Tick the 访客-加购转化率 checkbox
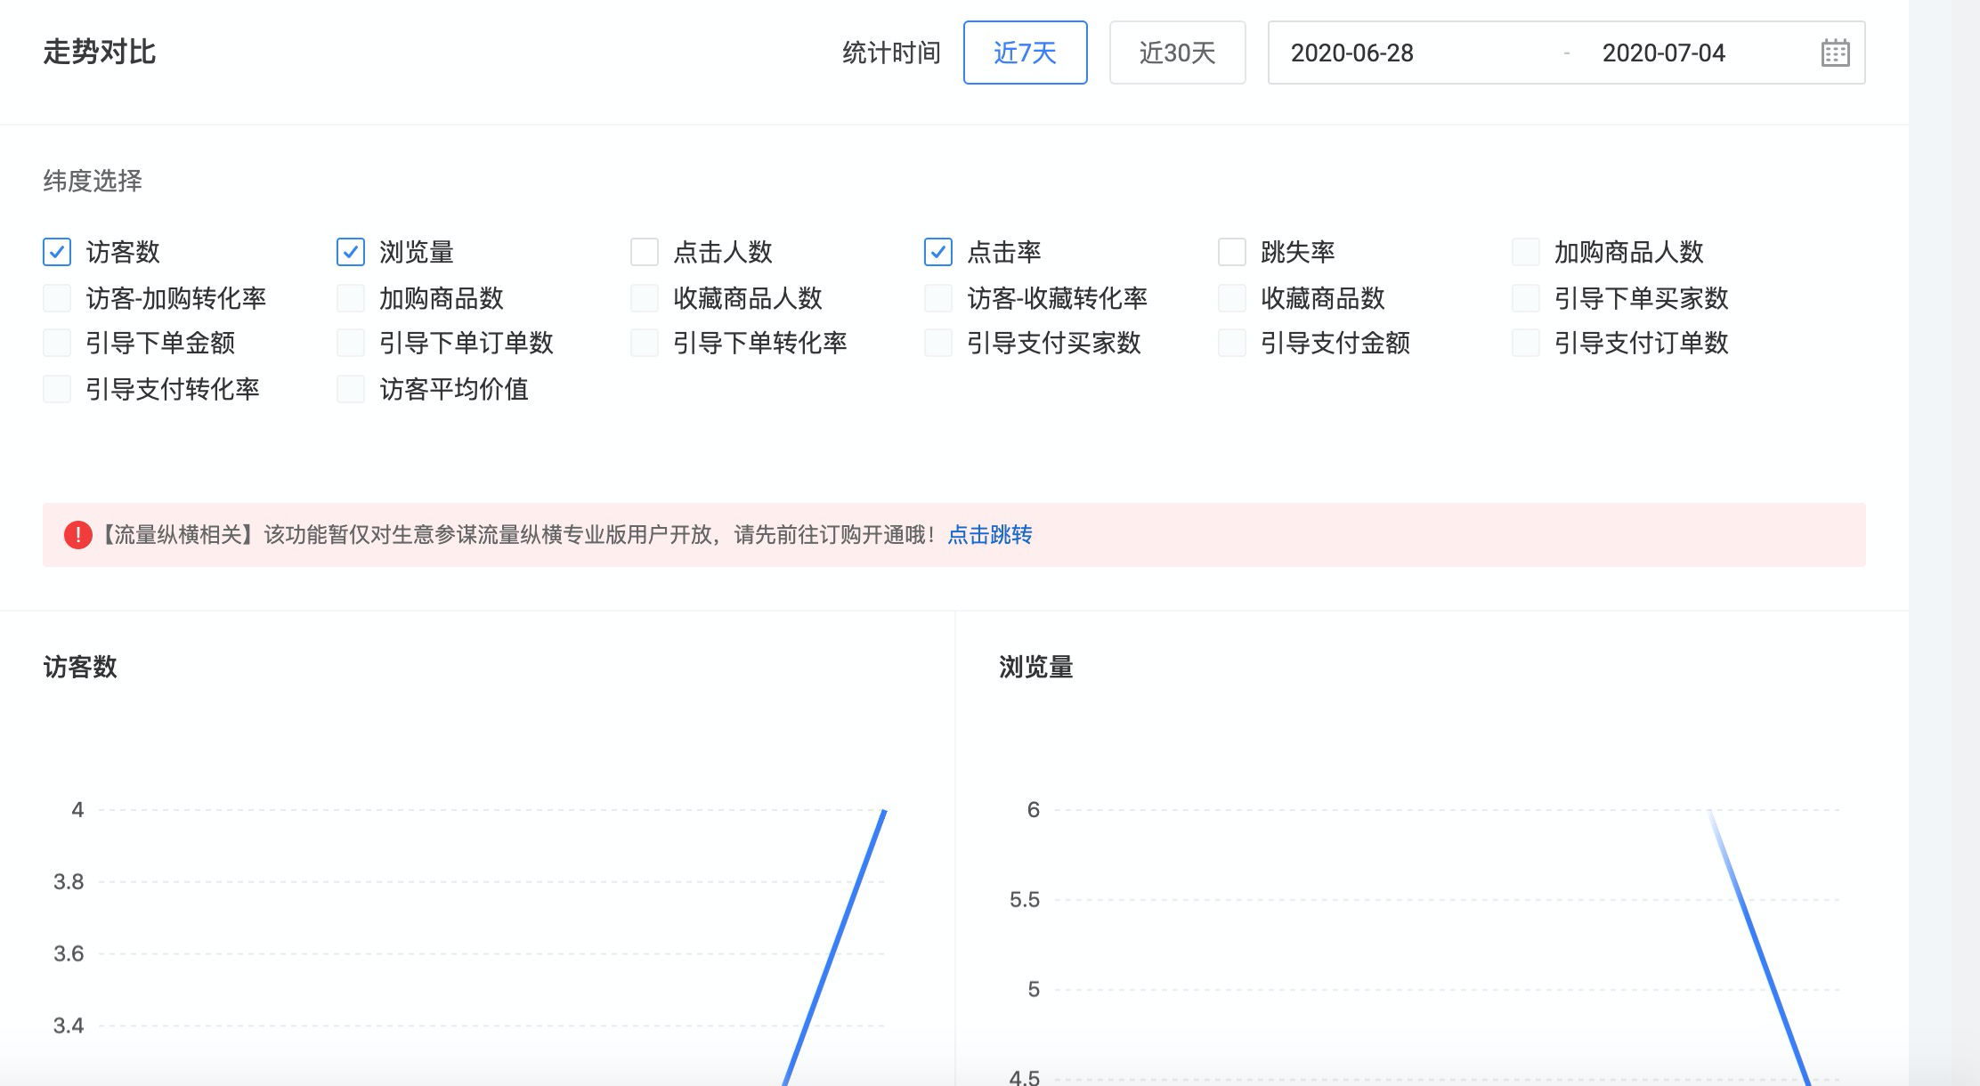Image resolution: width=1980 pixels, height=1086 pixels. 57,298
